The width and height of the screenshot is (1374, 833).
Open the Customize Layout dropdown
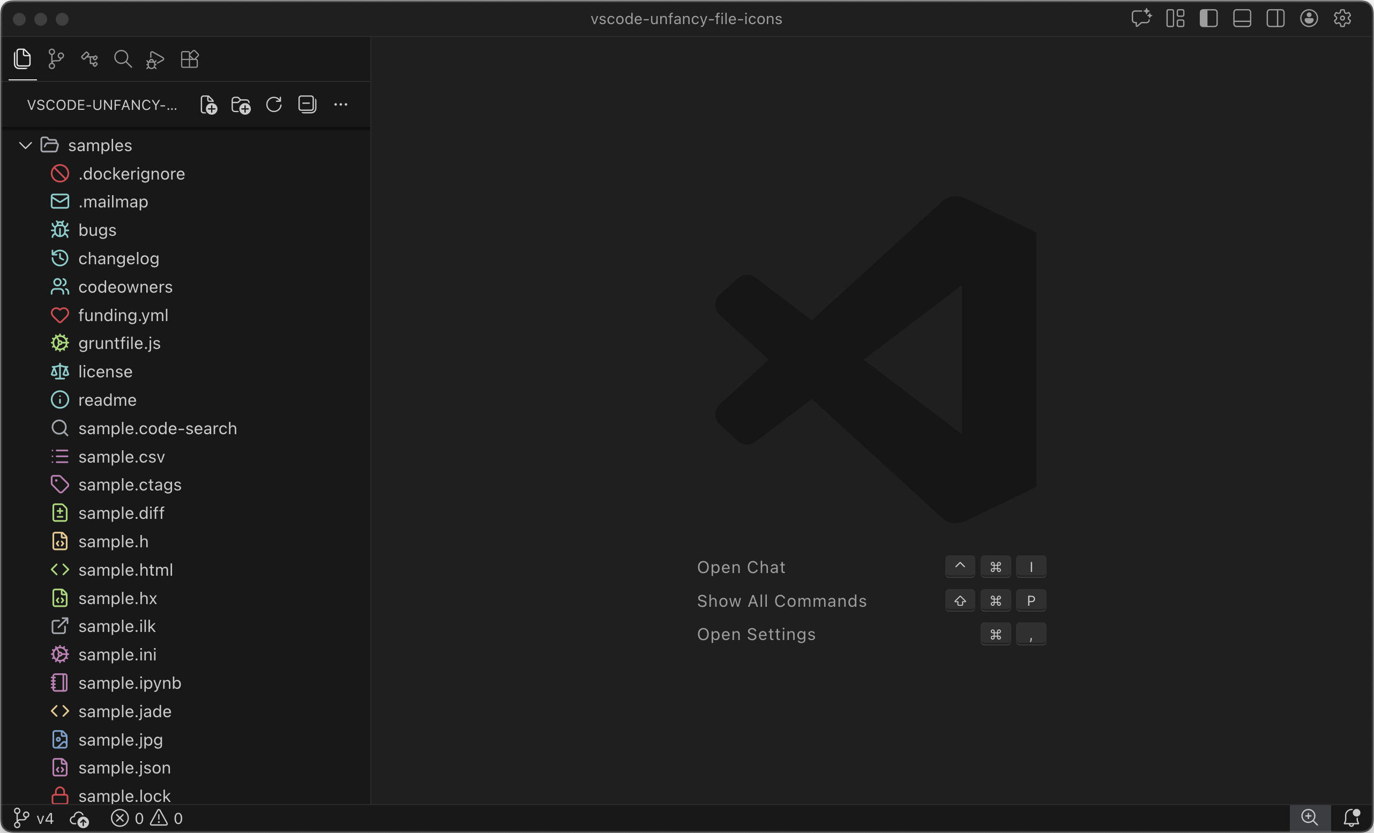tap(1174, 18)
